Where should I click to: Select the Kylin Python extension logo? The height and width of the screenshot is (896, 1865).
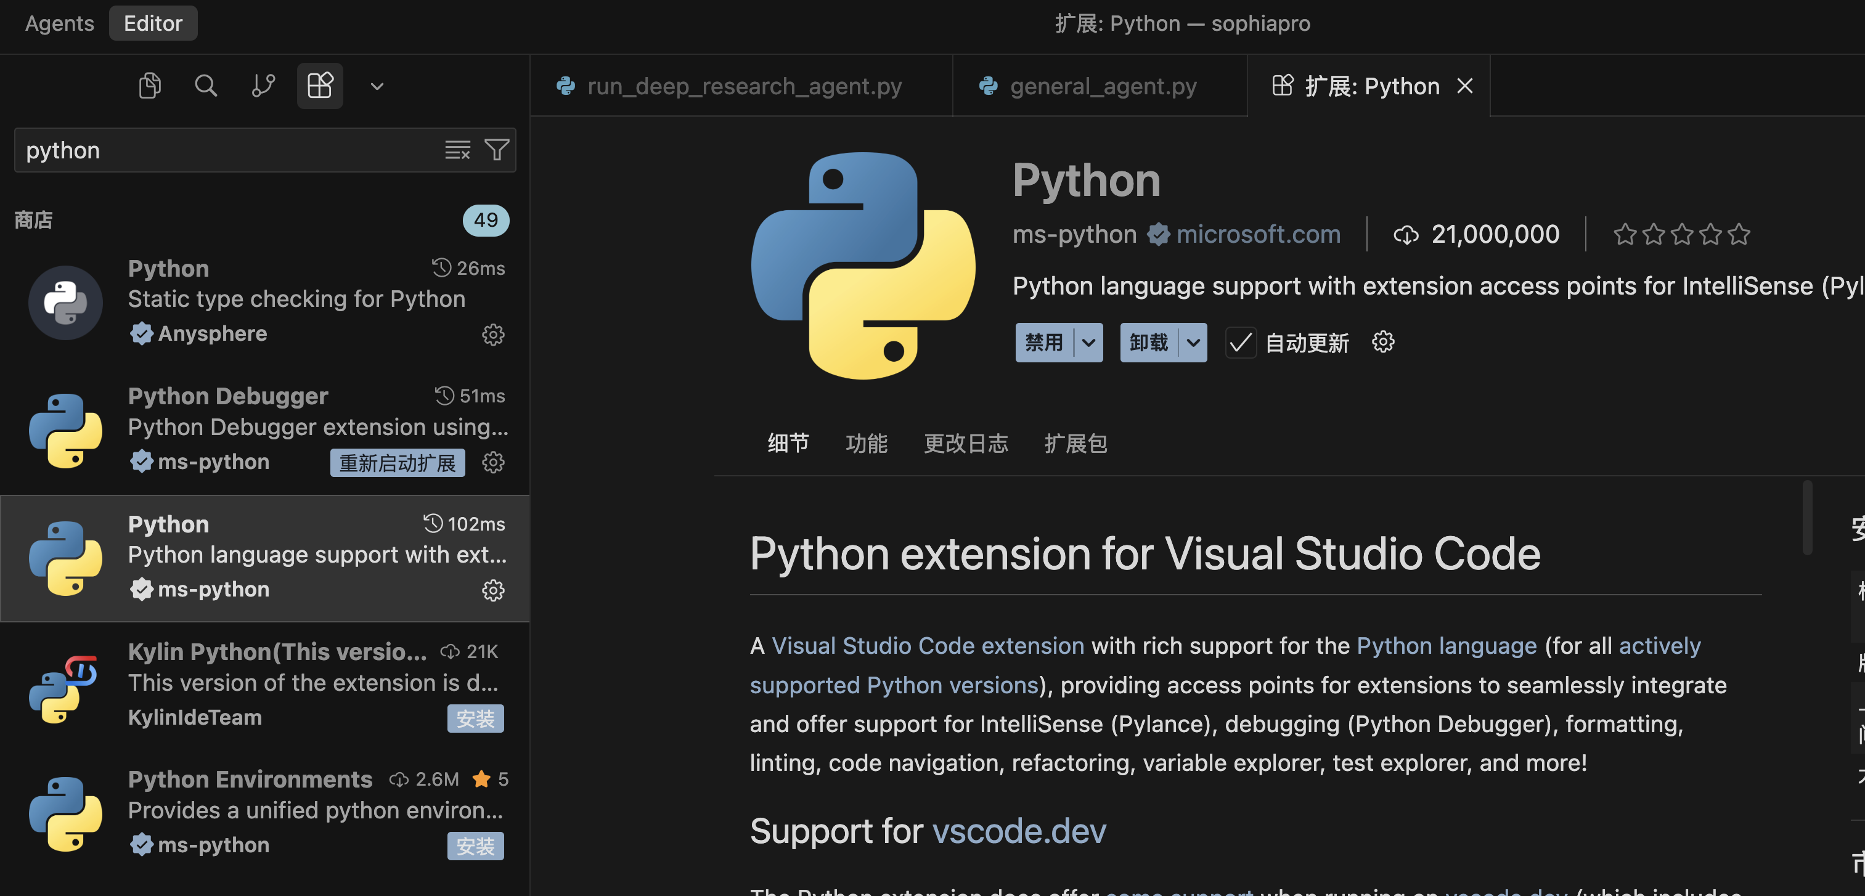63,688
